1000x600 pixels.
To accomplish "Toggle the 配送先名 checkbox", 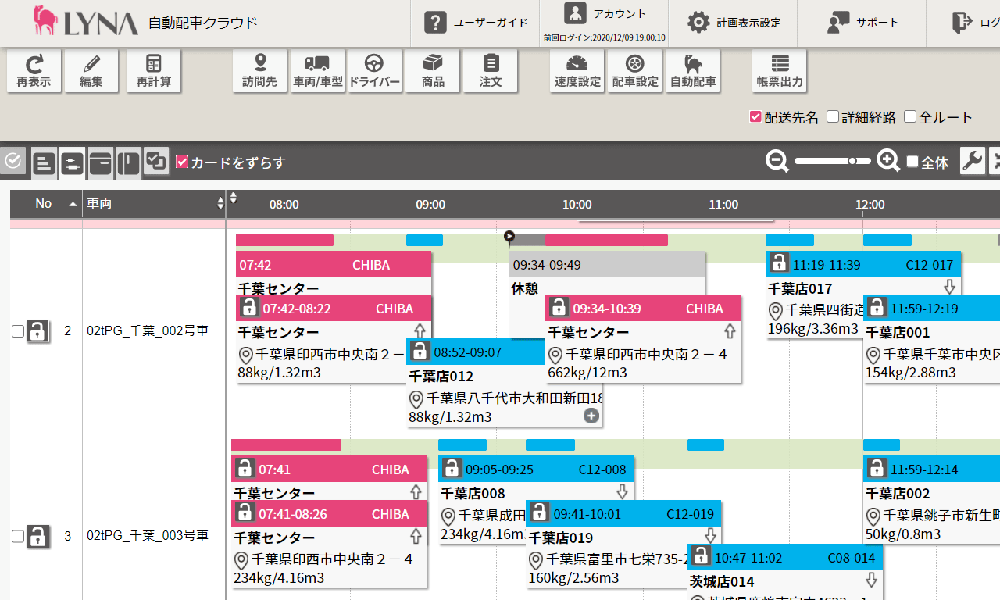I will tap(755, 116).
